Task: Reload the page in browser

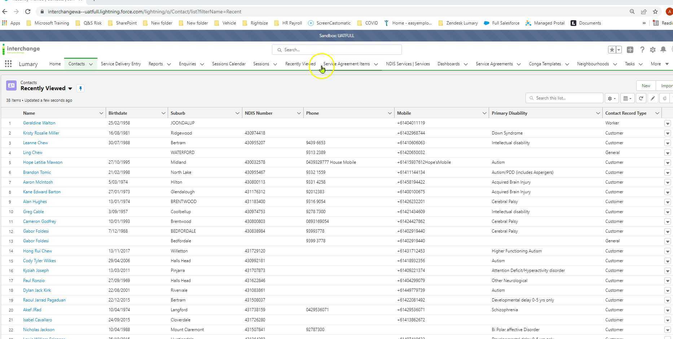Action: click(28, 12)
